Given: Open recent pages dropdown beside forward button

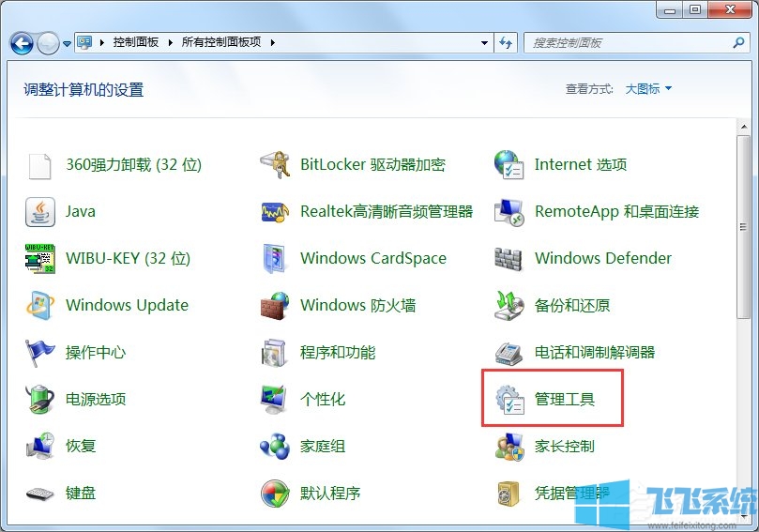Looking at the screenshot, I should pos(67,43).
